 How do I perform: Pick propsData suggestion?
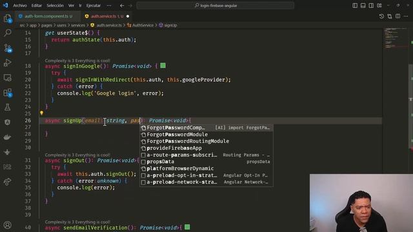[x=206, y=162]
